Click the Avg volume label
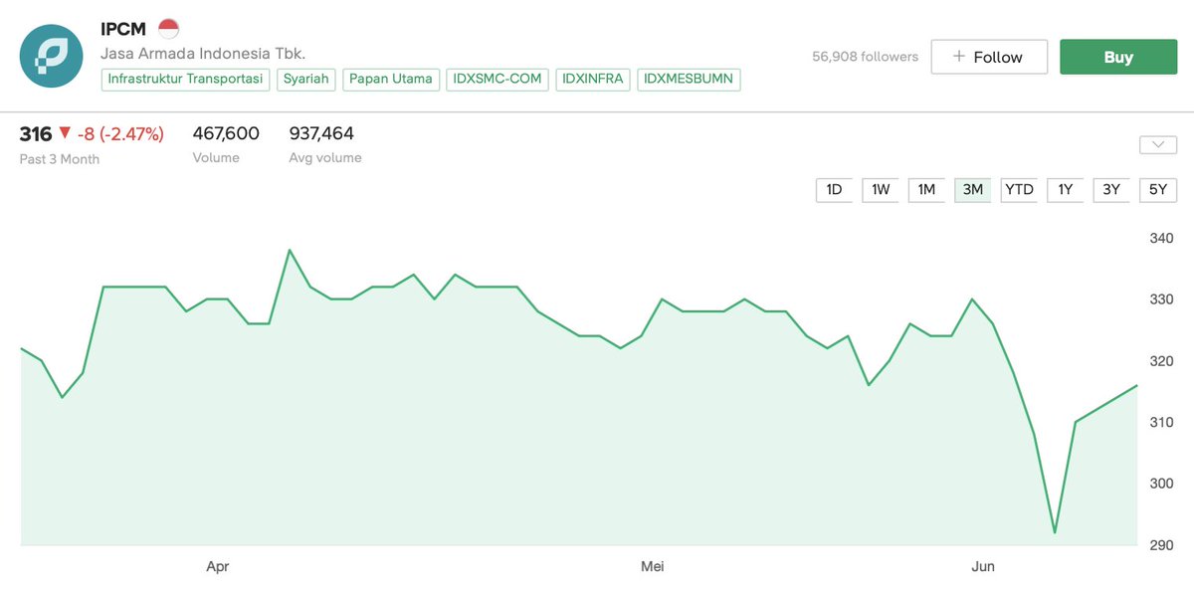Image resolution: width=1194 pixels, height=594 pixels. (x=325, y=158)
